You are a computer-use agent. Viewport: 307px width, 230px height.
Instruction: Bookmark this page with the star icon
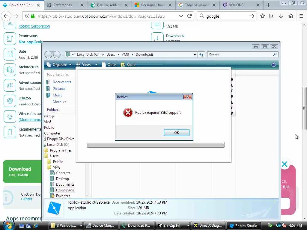pos(262,16)
